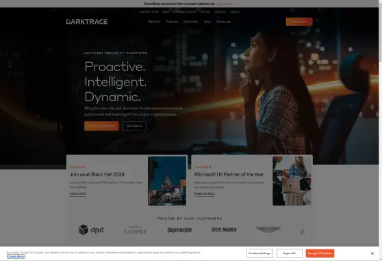Click the Jägermeister customer logo
This screenshot has width=382, height=261.
pyautogui.click(x=179, y=230)
